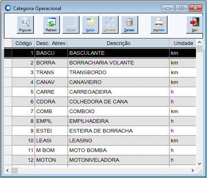Image resolution: width=207 pixels, height=178 pixels.
Task: Click the Unidade column header
Action: [x=183, y=43]
